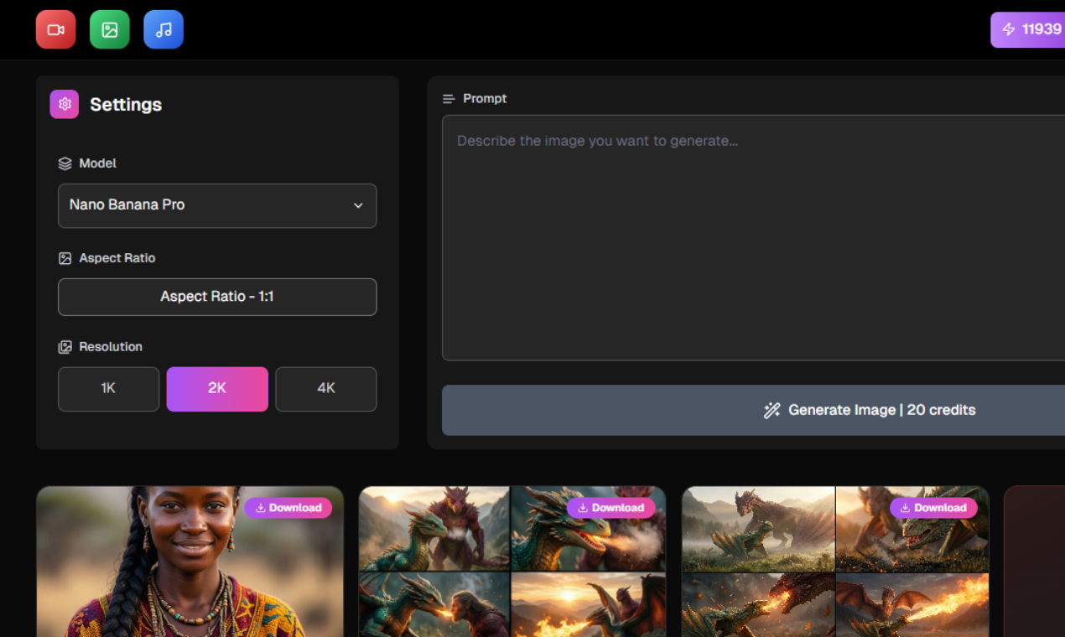Click the Aspect Ratio picture icon

(x=65, y=258)
